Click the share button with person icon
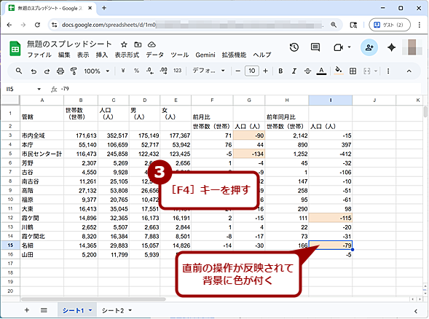Image resolution: width=429 pixels, height=319 pixels. point(369,47)
